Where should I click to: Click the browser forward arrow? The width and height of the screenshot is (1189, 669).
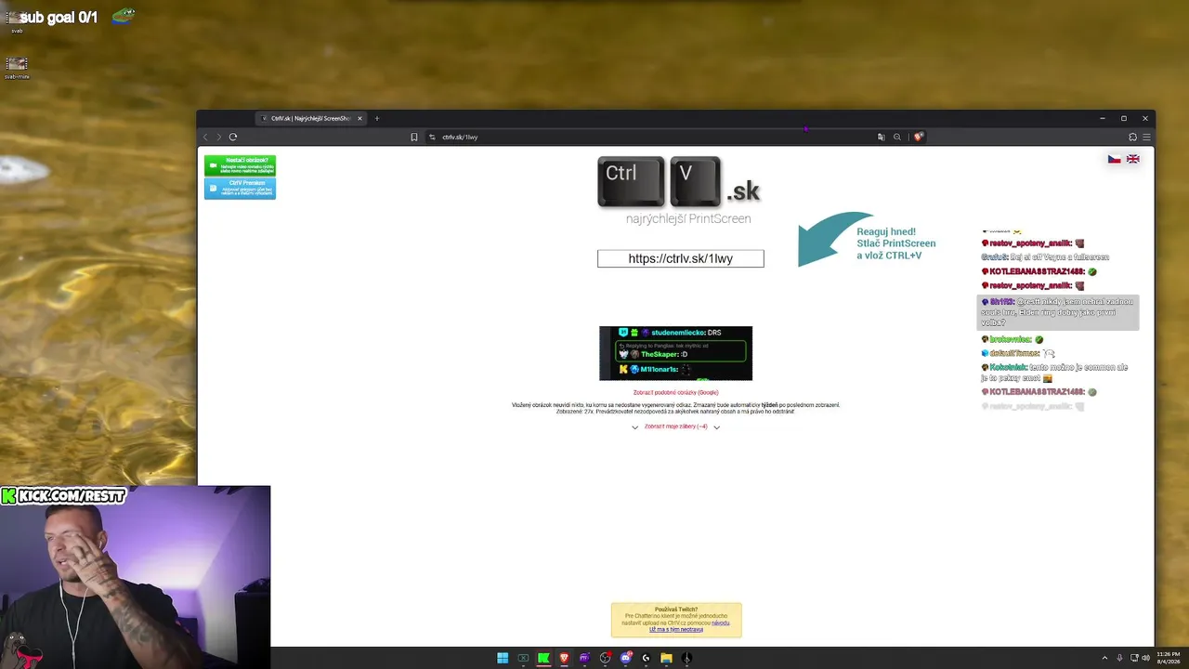pos(219,137)
